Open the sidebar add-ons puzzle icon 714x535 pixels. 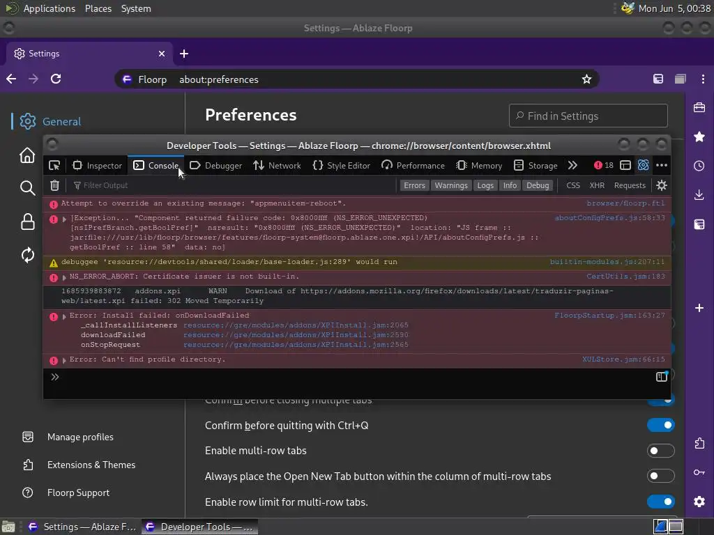point(699,443)
